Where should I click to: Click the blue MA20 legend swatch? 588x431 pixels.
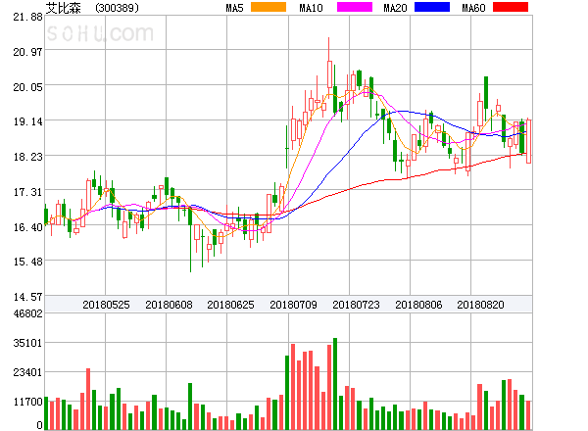(432, 7)
